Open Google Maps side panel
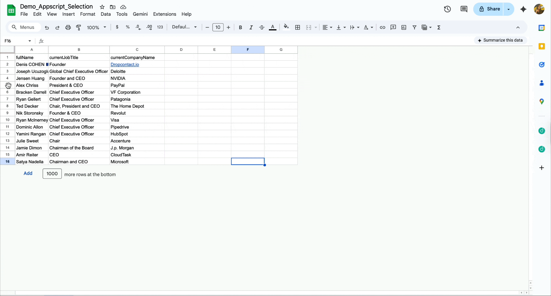This screenshot has height=296, width=551. (542, 101)
